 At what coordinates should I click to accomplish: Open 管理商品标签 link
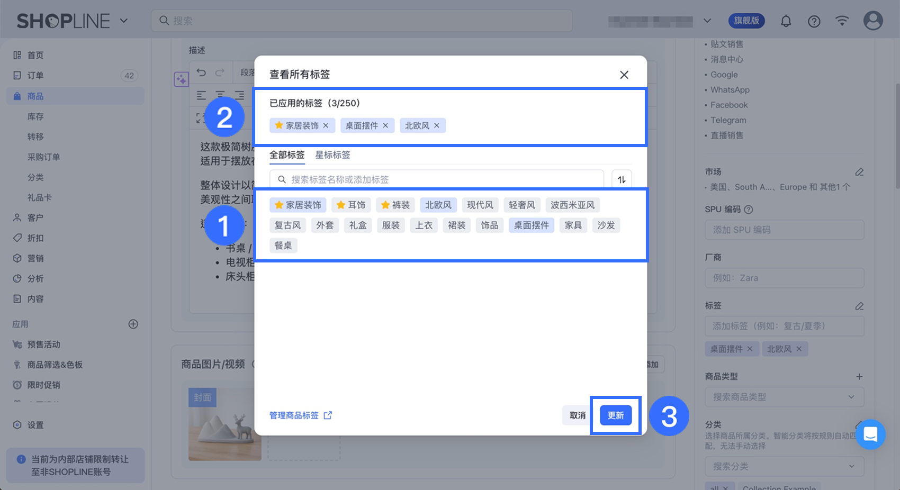click(x=300, y=415)
